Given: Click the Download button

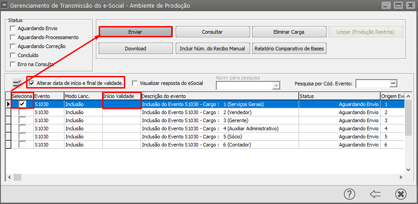Looking at the screenshot, I should (136, 49).
